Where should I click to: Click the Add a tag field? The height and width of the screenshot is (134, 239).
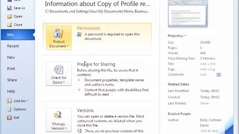click(x=208, y=69)
